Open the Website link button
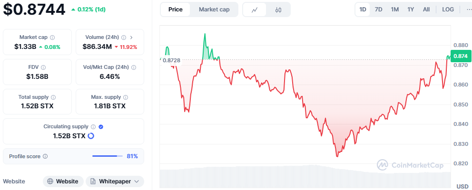This screenshot has height=190, width=472. [x=63, y=181]
